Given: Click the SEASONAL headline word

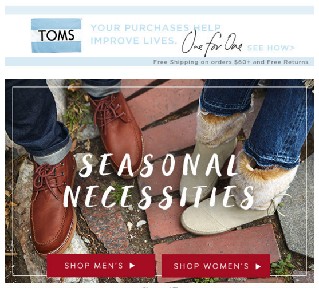Looking at the screenshot, I should [x=157, y=165].
